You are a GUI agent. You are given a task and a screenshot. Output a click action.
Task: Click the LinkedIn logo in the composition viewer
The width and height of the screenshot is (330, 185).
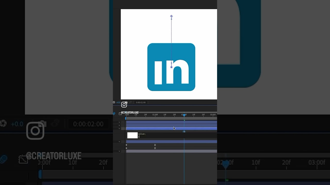tap(171, 67)
